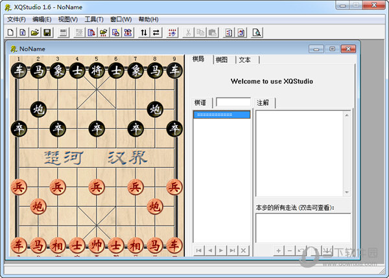The image size is (389, 278).
Task: Jump to the first move
Action: click(200, 250)
